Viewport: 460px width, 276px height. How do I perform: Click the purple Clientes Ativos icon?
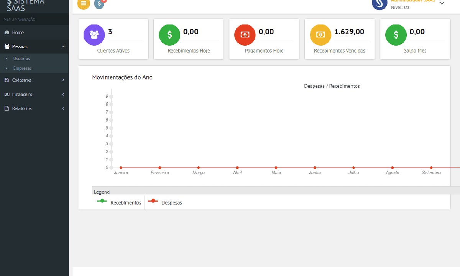pyautogui.click(x=94, y=34)
